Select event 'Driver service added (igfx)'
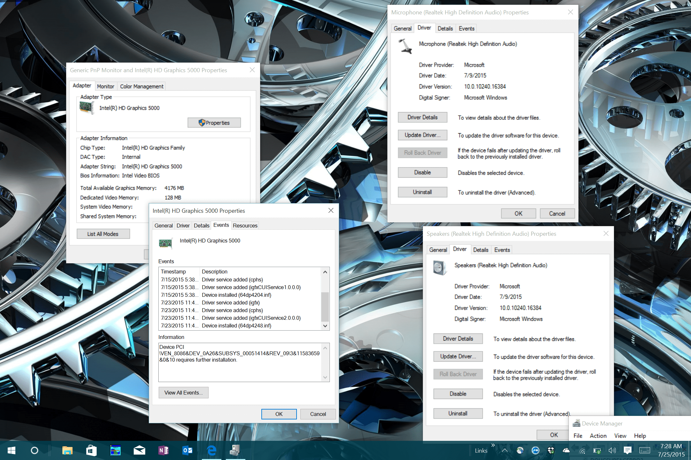 click(240, 303)
